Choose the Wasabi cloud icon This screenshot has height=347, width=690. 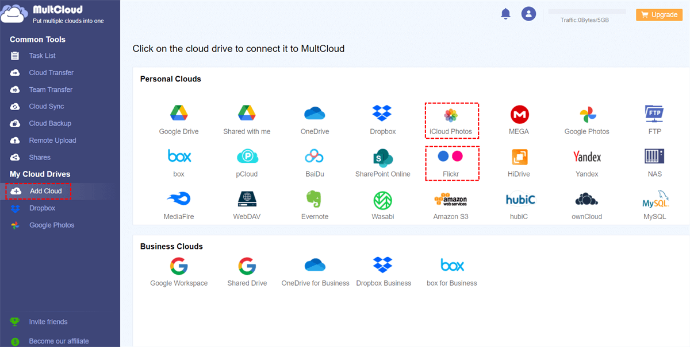382,199
